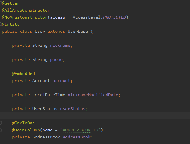
Task: Click the AccessLevel class reference
Action: tap(87, 17)
